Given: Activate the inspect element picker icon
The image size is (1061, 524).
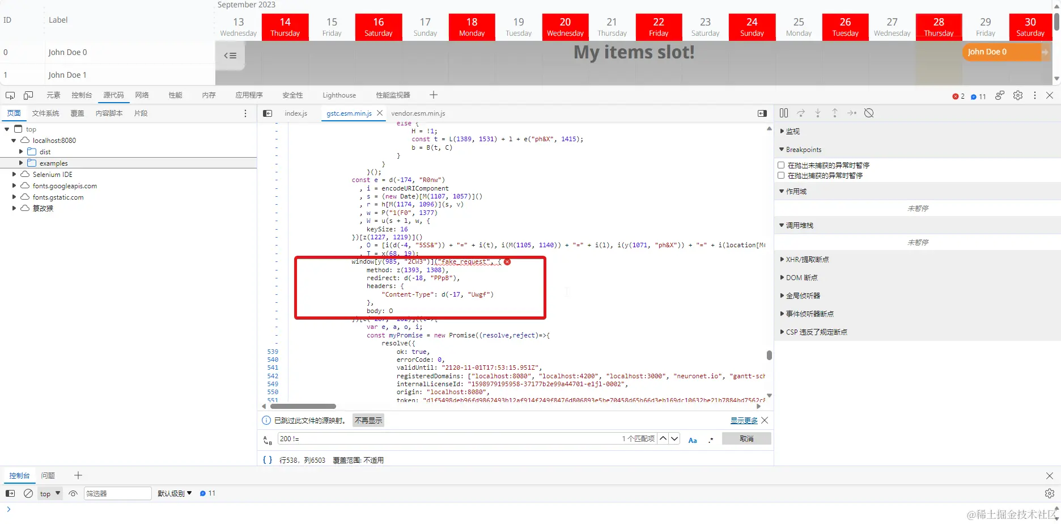Looking at the screenshot, I should (10, 95).
